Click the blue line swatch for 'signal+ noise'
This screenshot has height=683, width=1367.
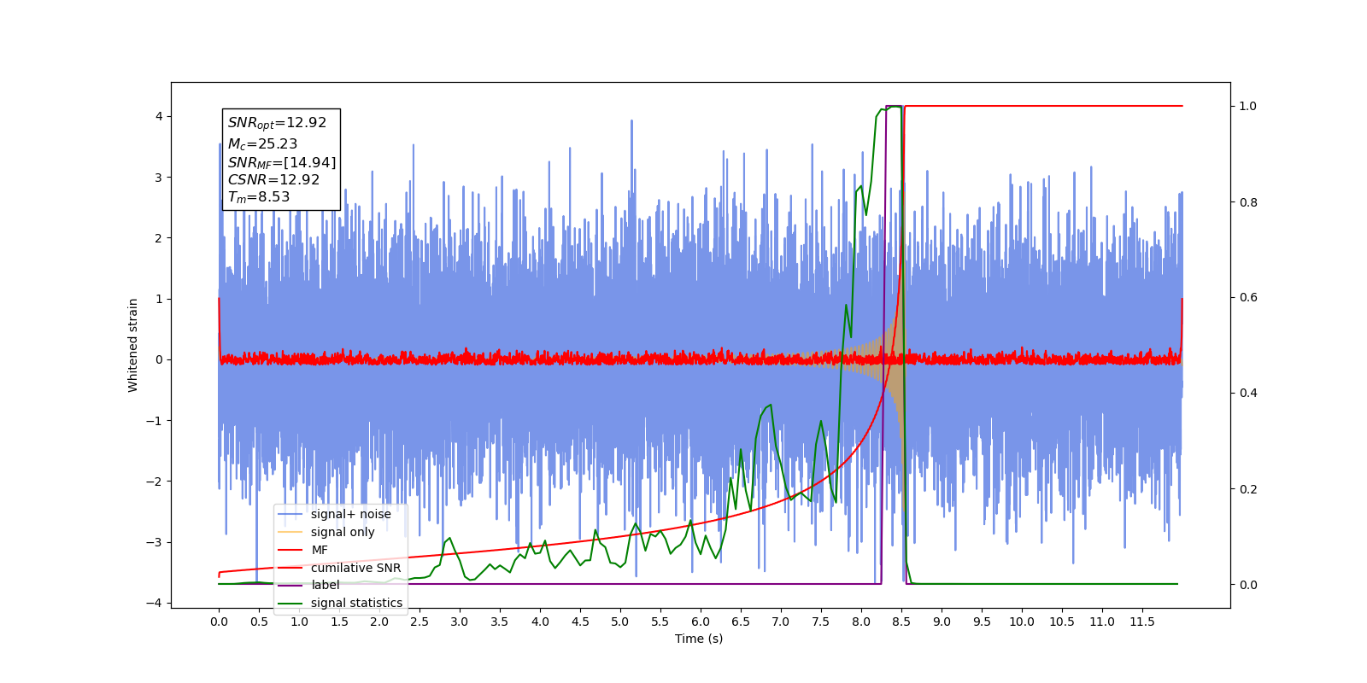(290, 514)
